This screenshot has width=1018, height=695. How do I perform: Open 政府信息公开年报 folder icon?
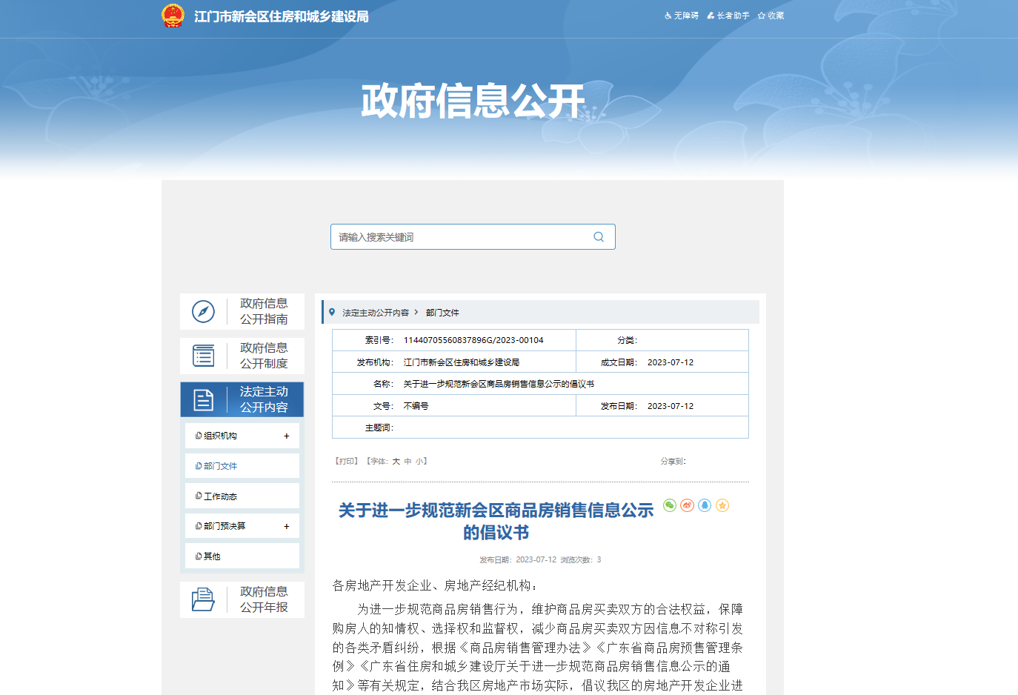click(x=203, y=599)
